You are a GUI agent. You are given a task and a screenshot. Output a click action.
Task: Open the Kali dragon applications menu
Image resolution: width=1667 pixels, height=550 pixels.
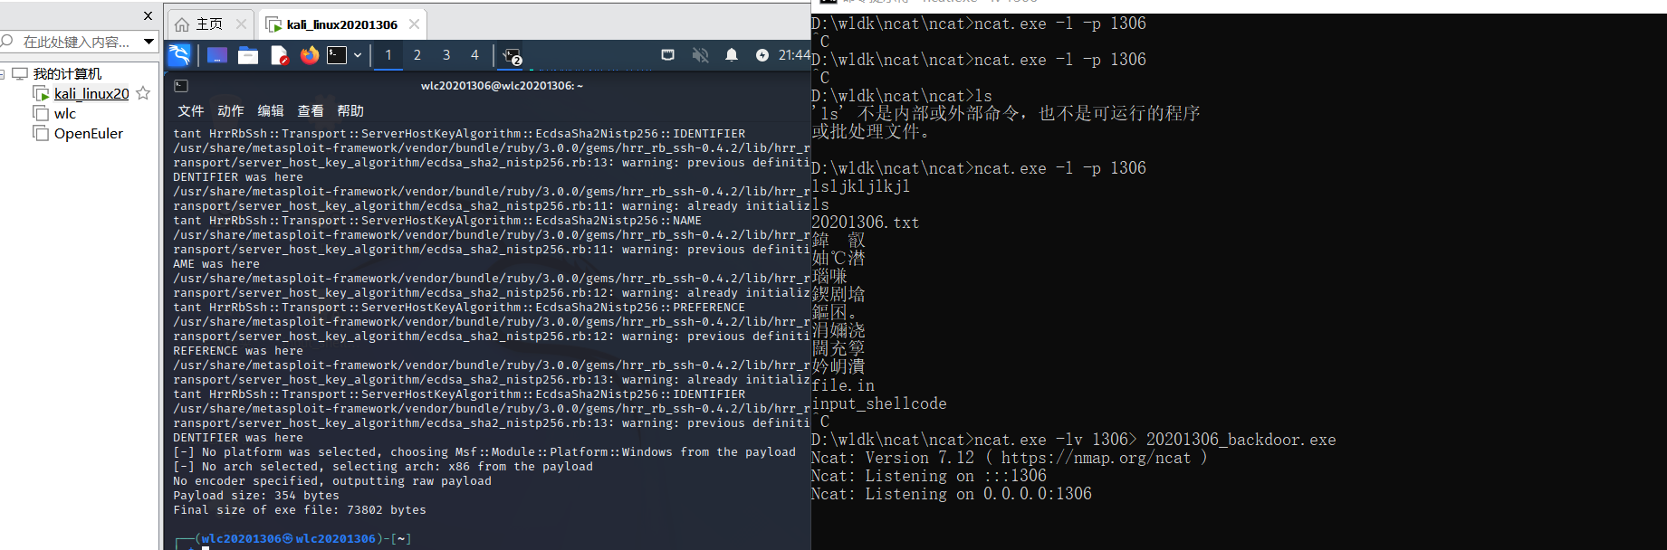(179, 56)
